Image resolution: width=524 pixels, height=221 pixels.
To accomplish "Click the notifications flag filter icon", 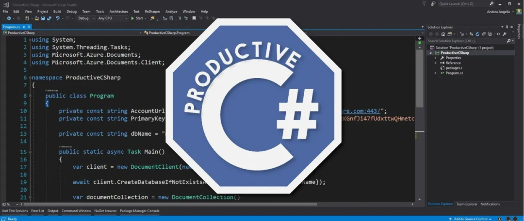I will 424,4.
